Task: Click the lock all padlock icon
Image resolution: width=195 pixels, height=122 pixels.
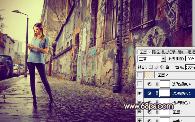Action: tap(167, 67)
